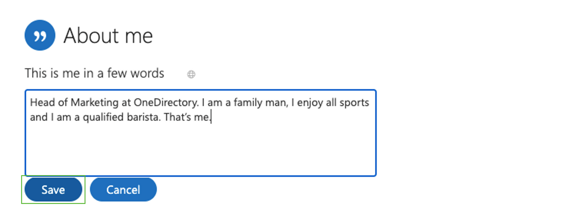Click the quote icon beside the About me heading
Viewport: 576px width, 223px height.
[x=40, y=35]
